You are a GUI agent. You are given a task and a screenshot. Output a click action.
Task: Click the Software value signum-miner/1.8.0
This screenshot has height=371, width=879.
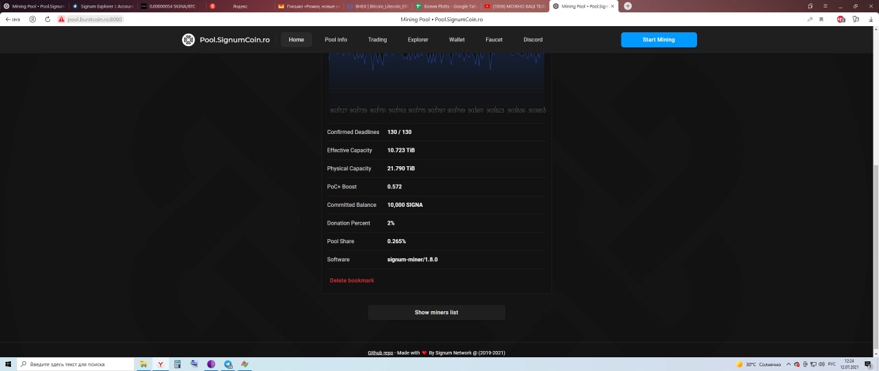pos(412,260)
